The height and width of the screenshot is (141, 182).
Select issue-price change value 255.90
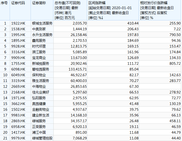point(175,23)
